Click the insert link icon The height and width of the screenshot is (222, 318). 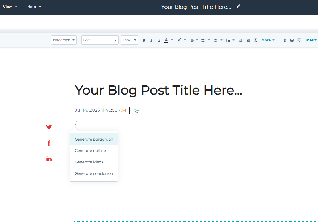coord(285,40)
